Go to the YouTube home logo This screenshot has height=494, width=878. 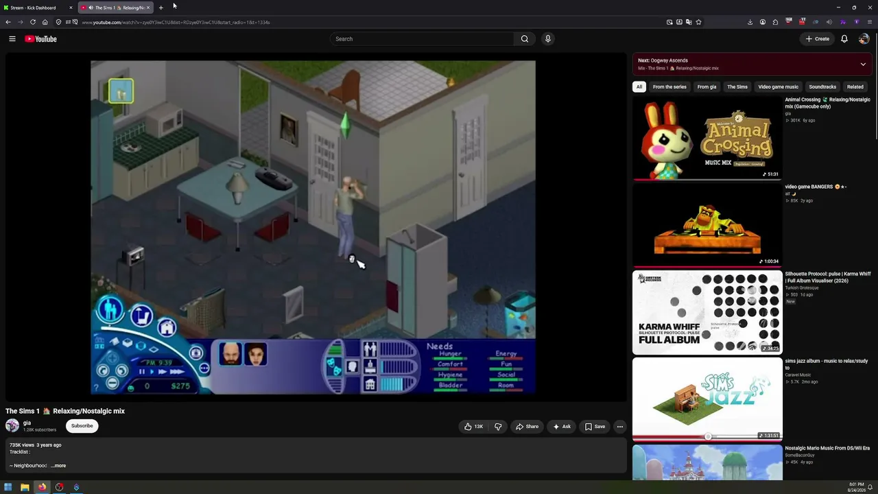[x=40, y=39]
